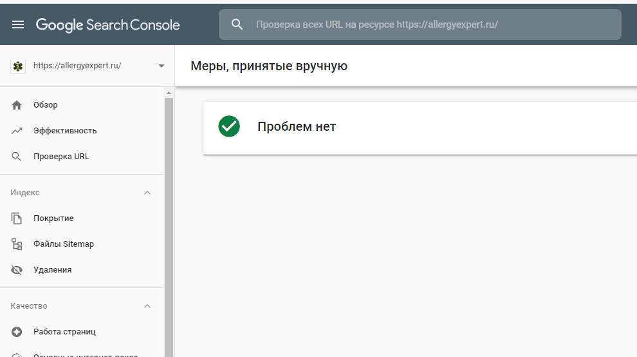Screen dimensions: 637x357
Task: Focus the URL inspection search field
Action: pos(420,24)
